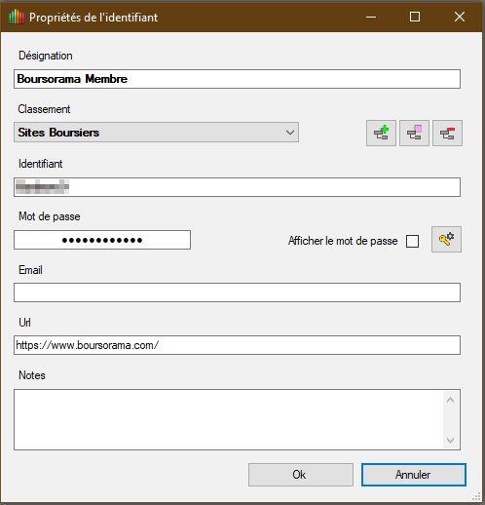
Task: Click the Url field with boursorama.com
Action: pos(237,345)
